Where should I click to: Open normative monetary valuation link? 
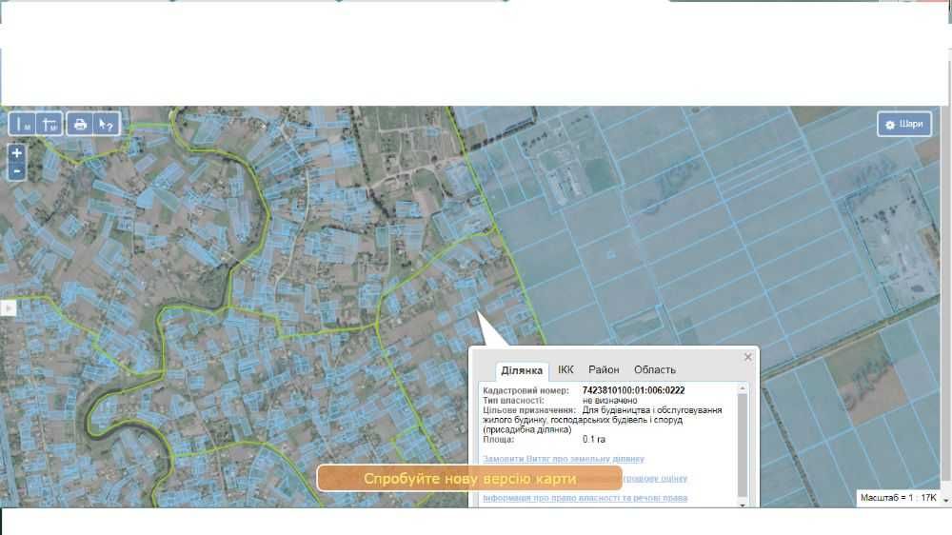[655, 479]
